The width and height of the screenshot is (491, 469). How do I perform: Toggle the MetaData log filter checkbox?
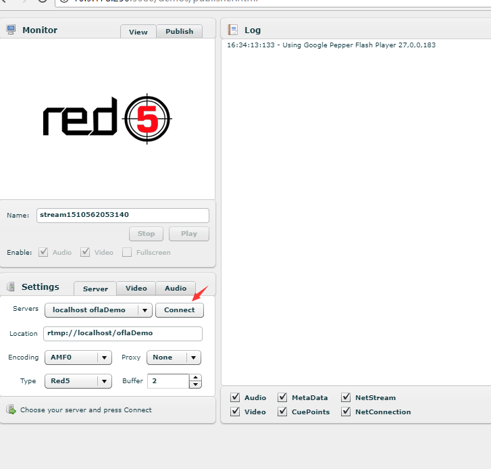(282, 397)
